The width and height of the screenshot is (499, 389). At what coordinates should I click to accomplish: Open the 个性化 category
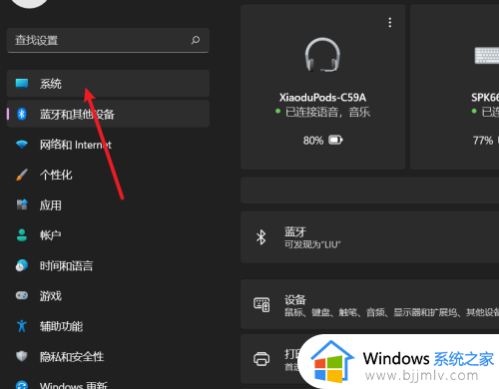coord(108,175)
